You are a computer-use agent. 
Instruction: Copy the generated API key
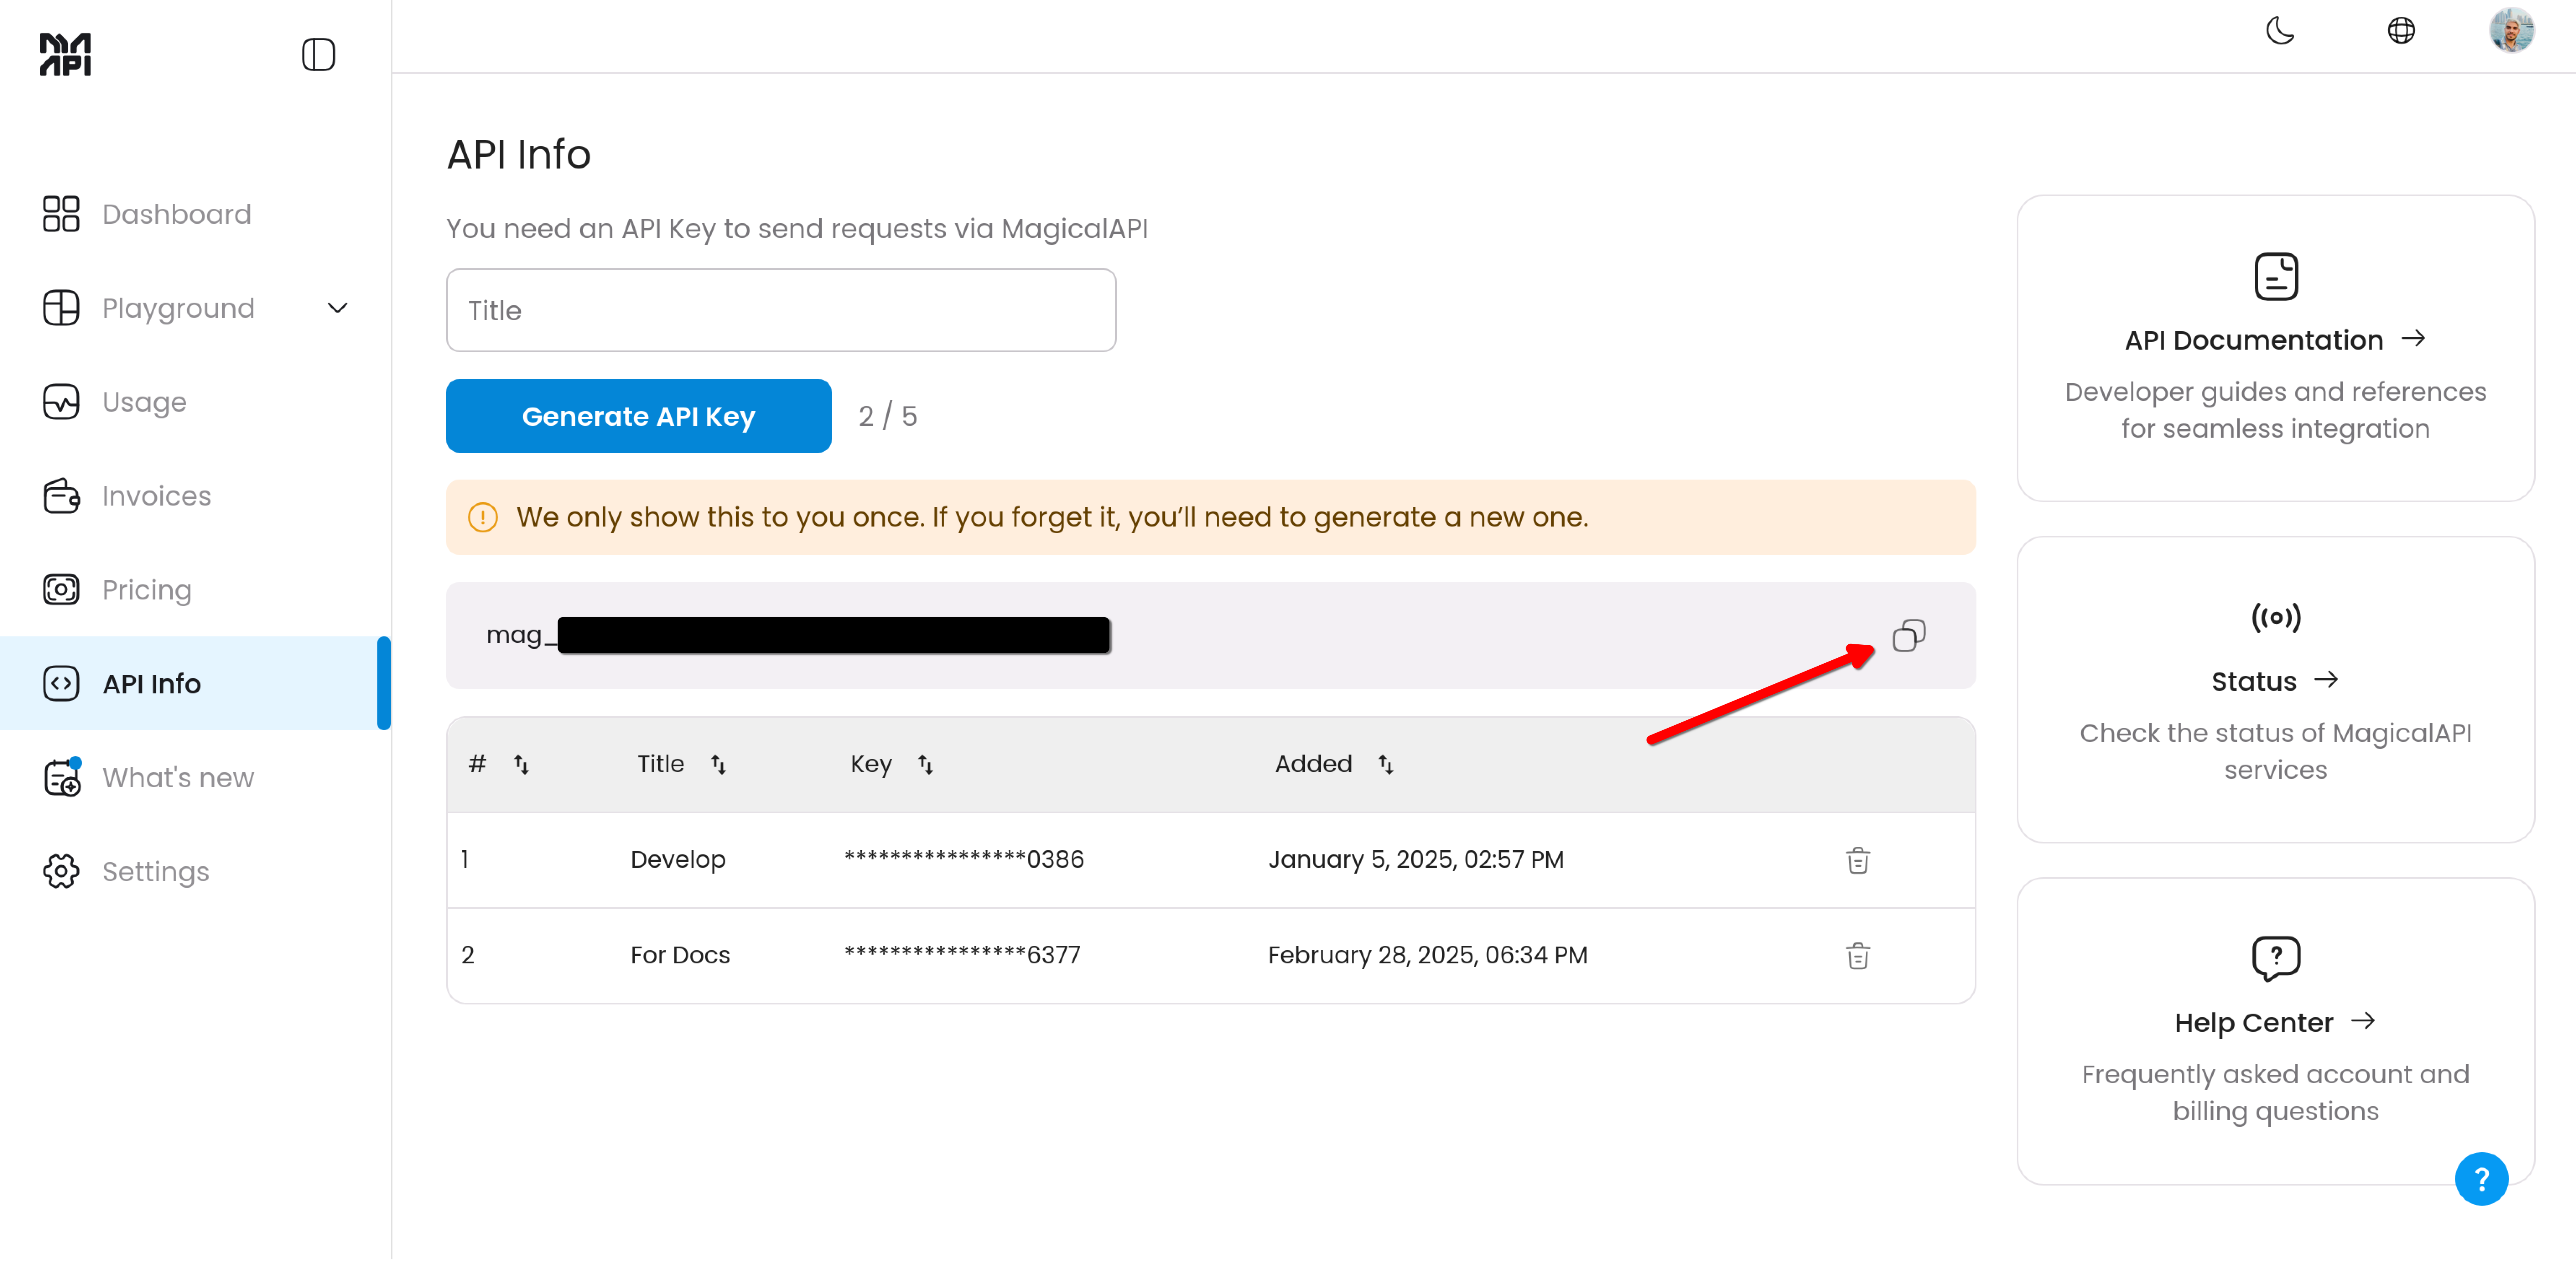(1908, 636)
